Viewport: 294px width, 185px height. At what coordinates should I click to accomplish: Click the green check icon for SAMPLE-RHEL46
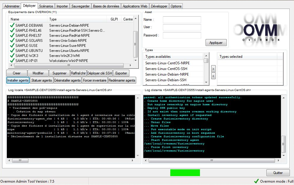12,30
